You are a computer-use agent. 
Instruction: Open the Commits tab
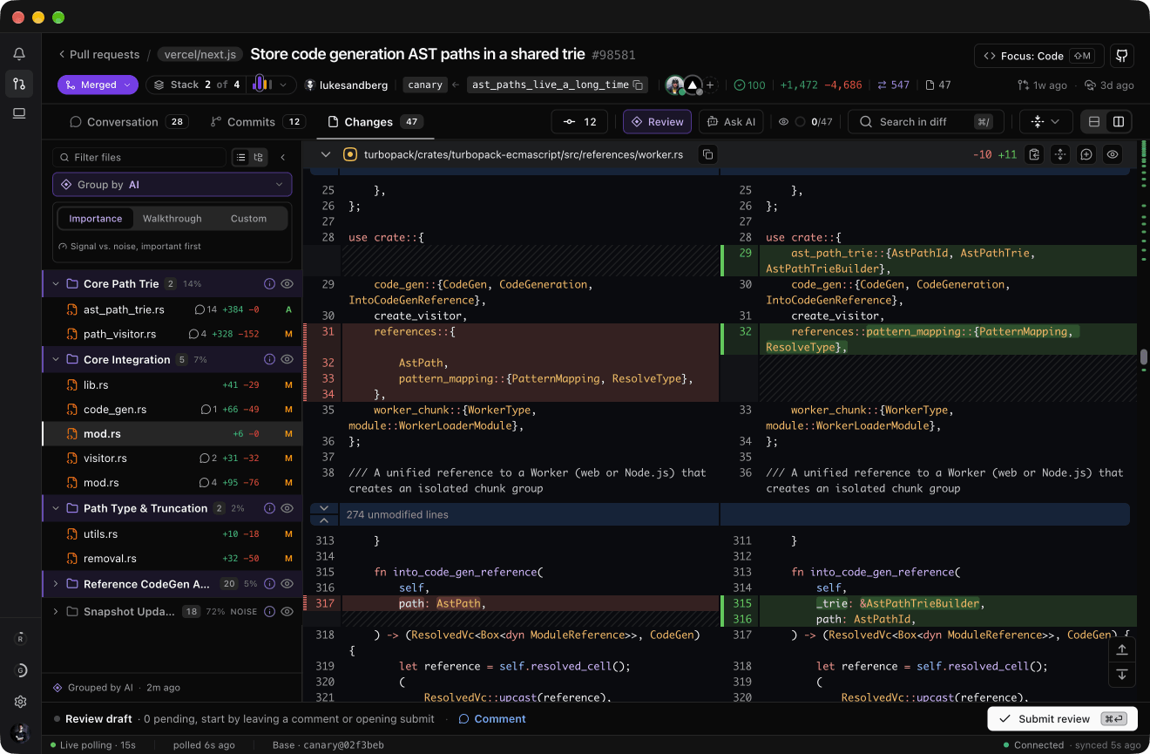[x=258, y=122]
